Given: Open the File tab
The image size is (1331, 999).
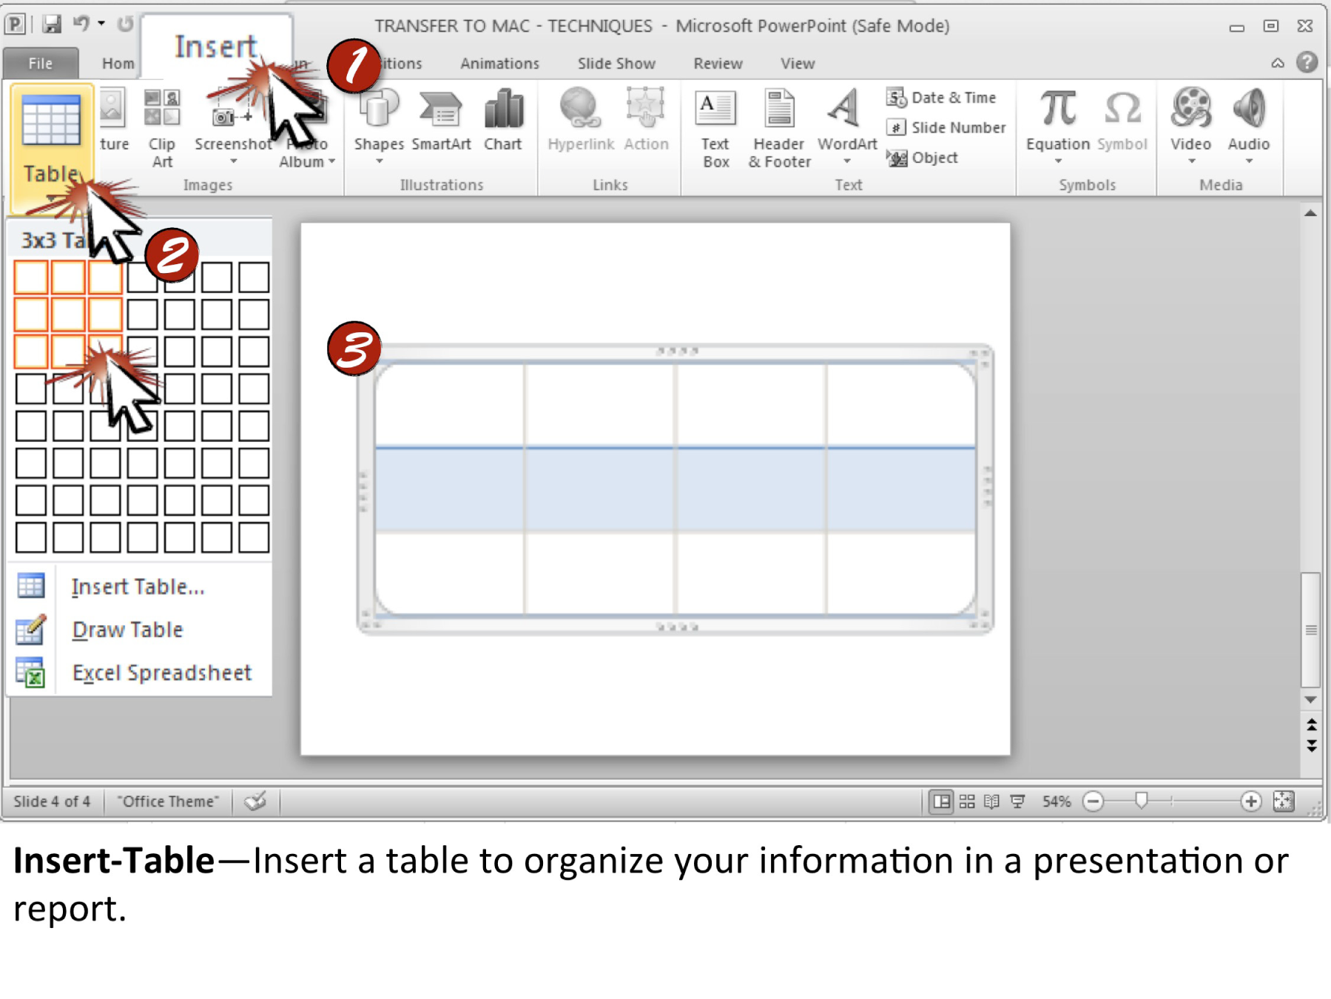Looking at the screenshot, I should 41,64.
